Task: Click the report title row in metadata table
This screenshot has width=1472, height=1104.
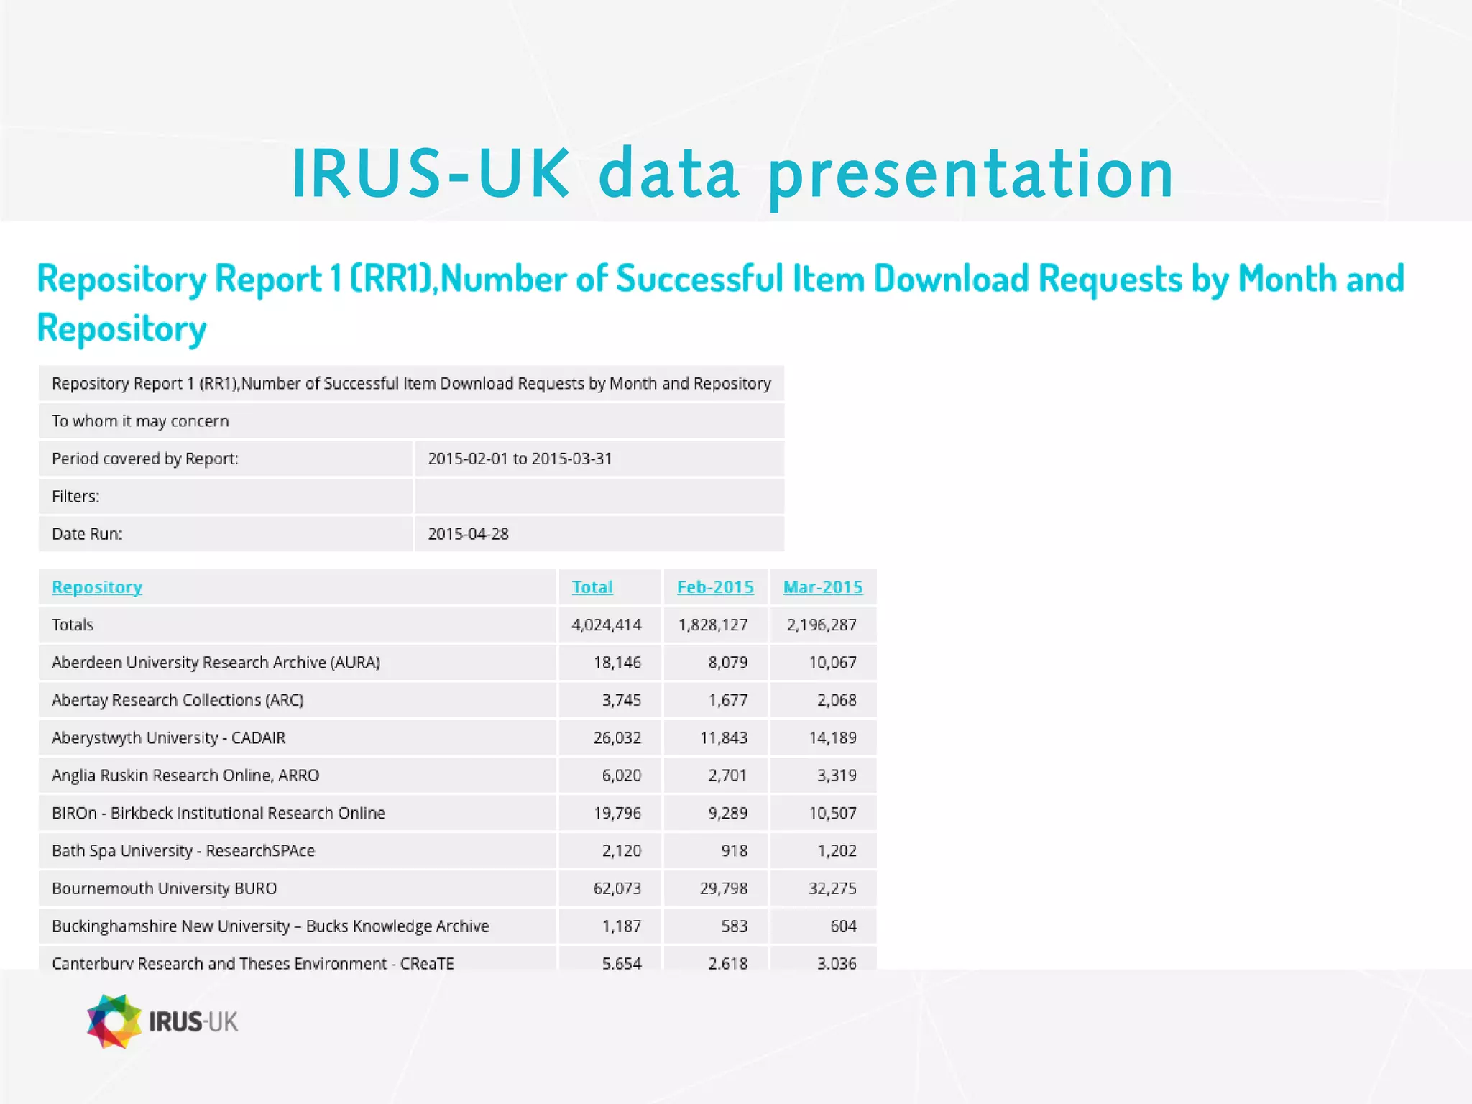Action: (x=411, y=383)
